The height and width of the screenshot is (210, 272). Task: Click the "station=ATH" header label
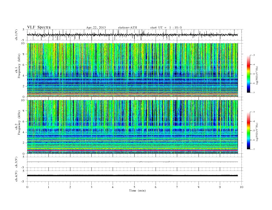127,27
